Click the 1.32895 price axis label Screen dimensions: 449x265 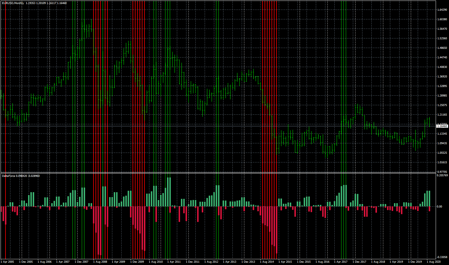[442, 86]
